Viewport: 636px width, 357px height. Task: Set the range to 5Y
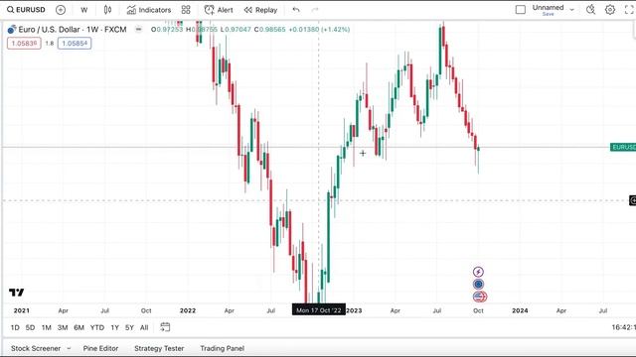(129, 328)
